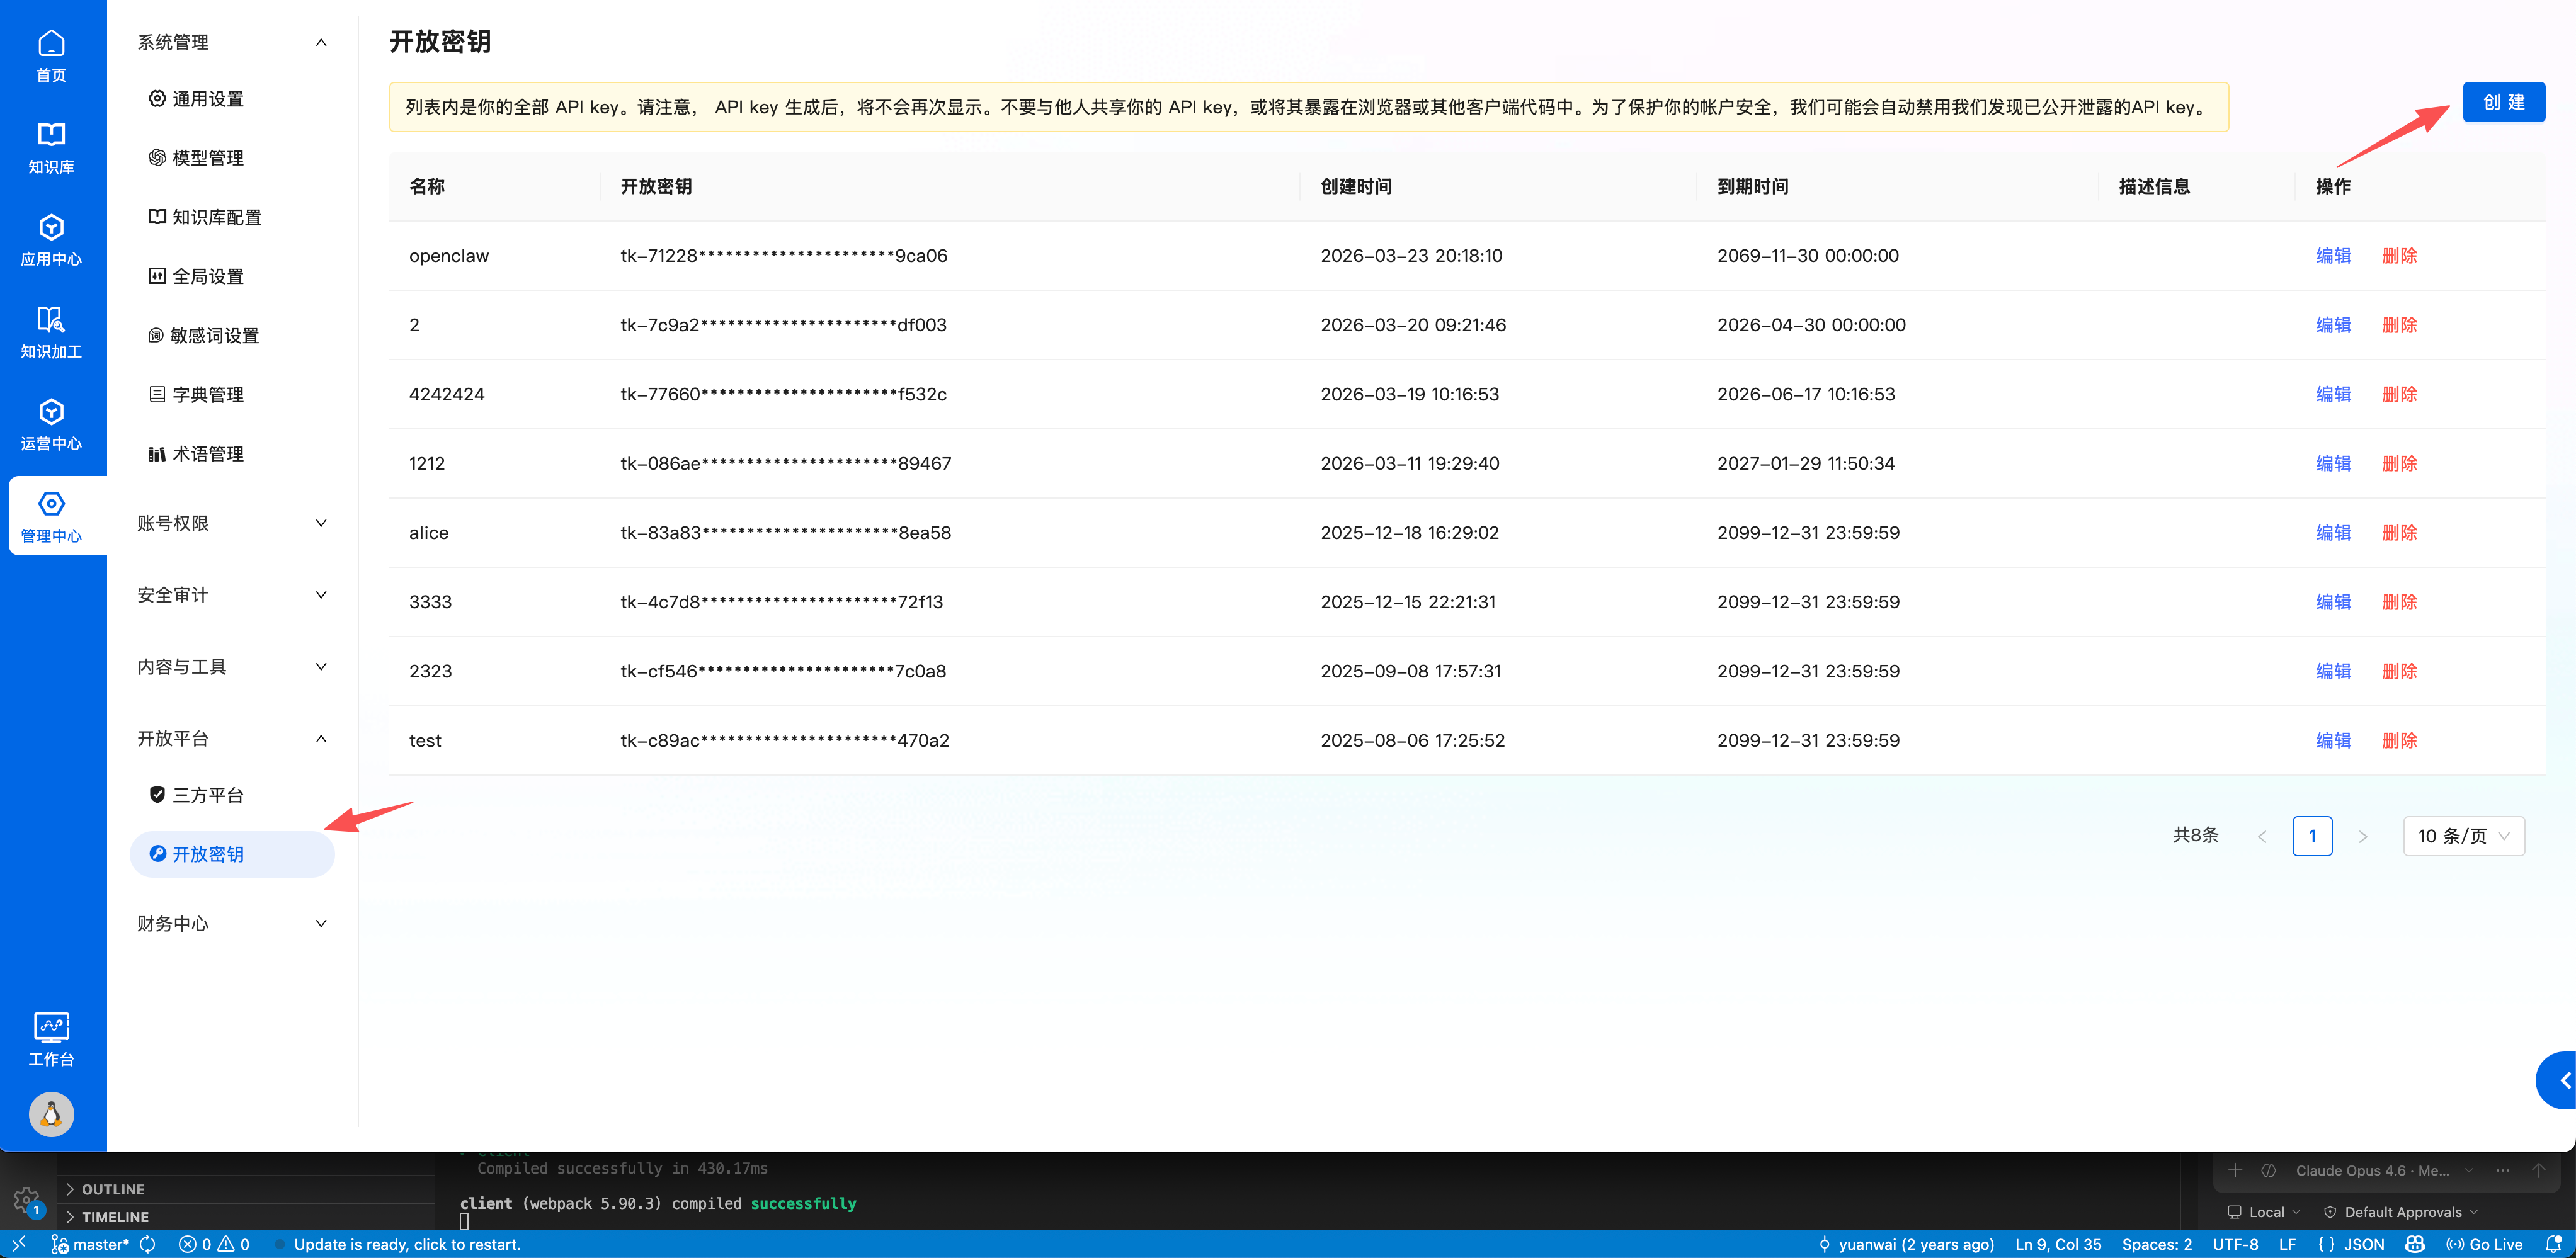Click the 创建 button
This screenshot has height=1258, width=2576.
click(2503, 102)
